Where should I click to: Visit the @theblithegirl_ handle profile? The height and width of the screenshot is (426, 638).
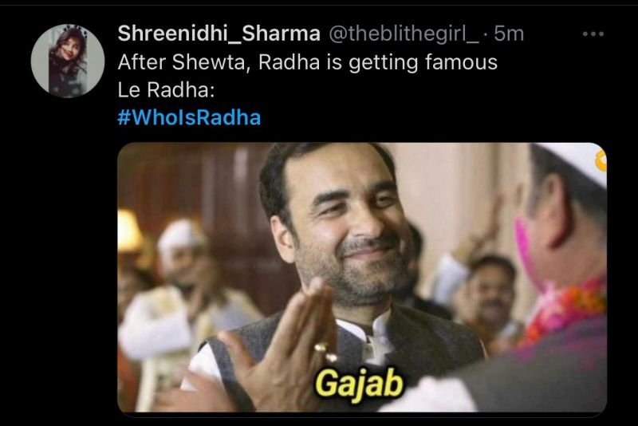pyautogui.click(x=404, y=34)
